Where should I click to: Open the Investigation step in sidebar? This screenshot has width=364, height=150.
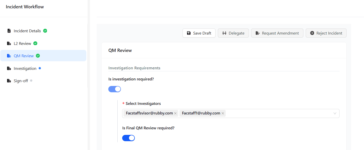point(25,69)
